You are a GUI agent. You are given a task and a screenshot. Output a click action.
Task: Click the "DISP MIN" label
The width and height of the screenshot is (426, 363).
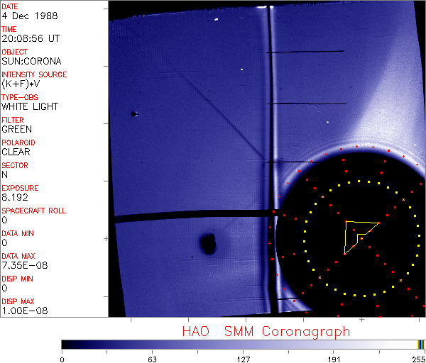point(17,279)
